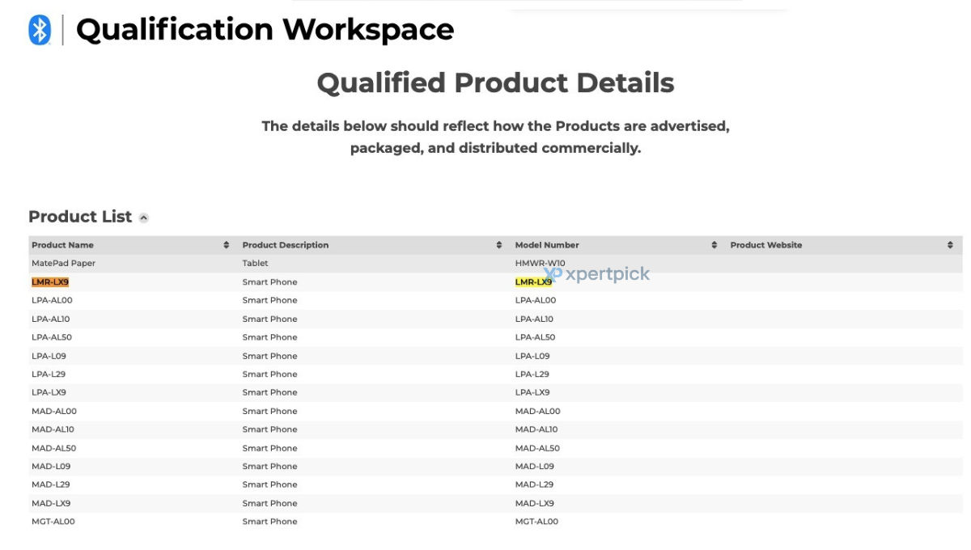Image resolution: width=971 pixels, height=550 pixels.
Task: Select model number HMWR-W10
Action: pyautogui.click(x=540, y=264)
